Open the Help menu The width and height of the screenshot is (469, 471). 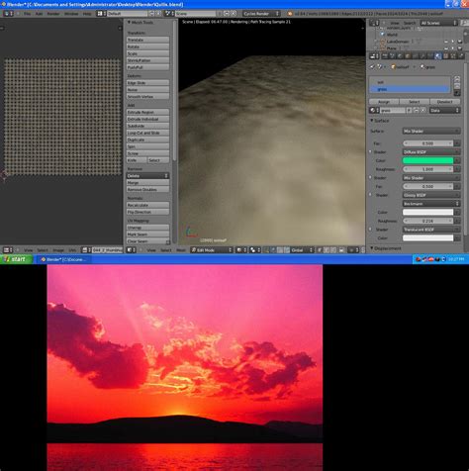pos(87,14)
